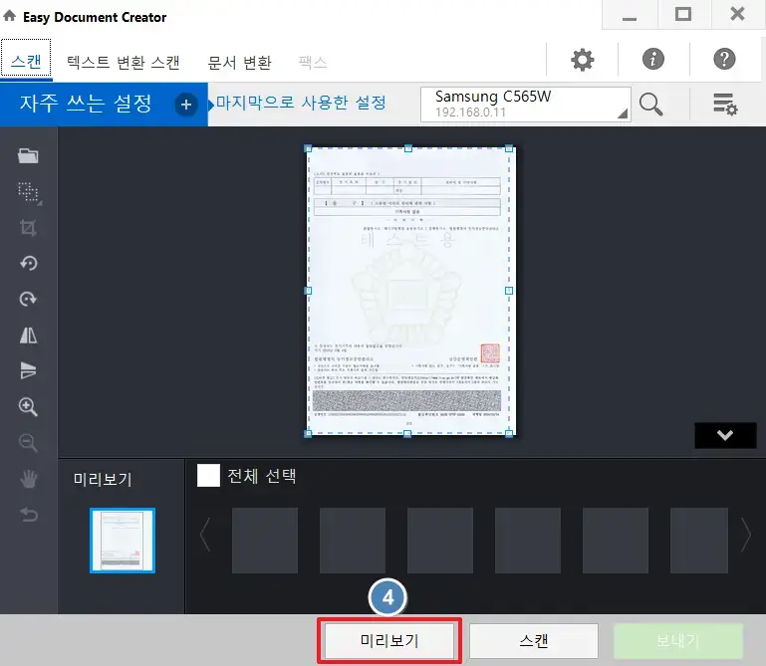Flip the image horizontally

click(x=28, y=334)
